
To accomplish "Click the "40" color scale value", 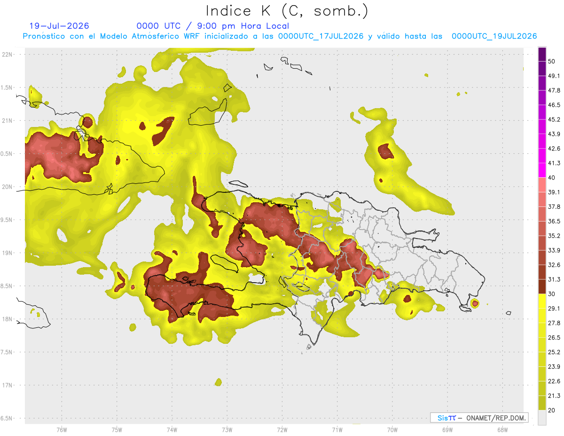I will pyautogui.click(x=552, y=178).
